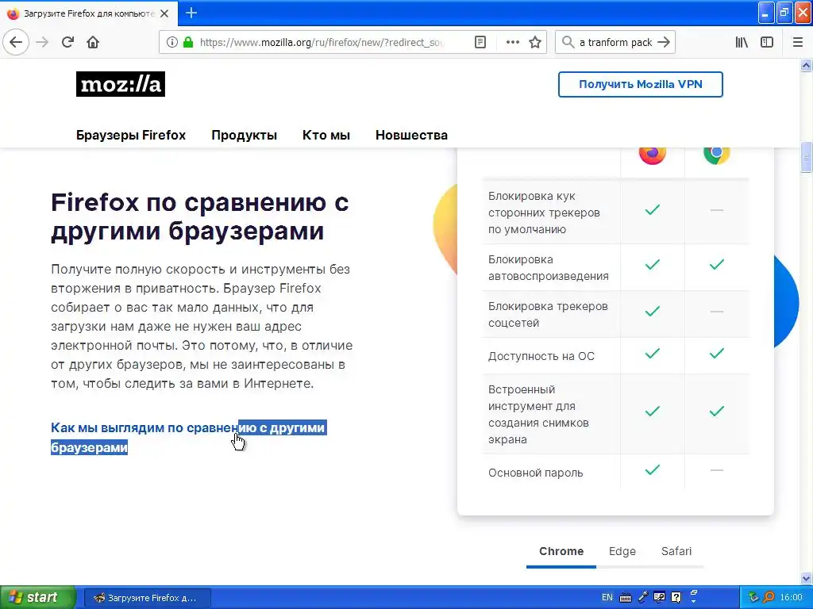Click Safely Remove Hardware tray icon
The image size is (813, 609).
pyautogui.click(x=753, y=598)
